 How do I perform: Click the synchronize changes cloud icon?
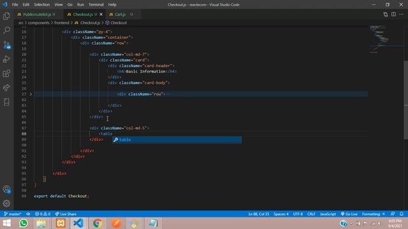tap(28, 214)
